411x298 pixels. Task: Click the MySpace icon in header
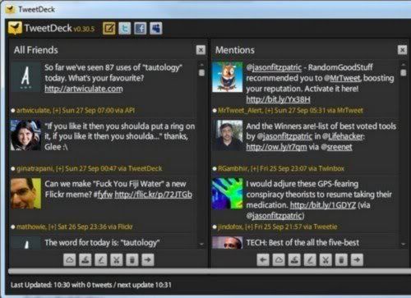[156, 28]
